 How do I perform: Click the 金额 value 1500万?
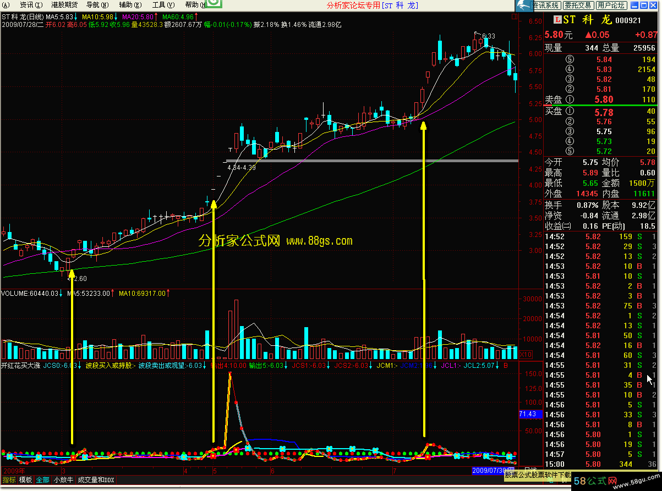(642, 183)
